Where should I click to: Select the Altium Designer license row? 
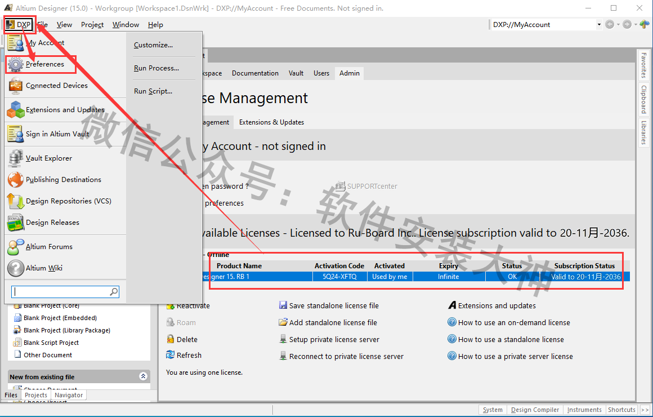pos(417,277)
